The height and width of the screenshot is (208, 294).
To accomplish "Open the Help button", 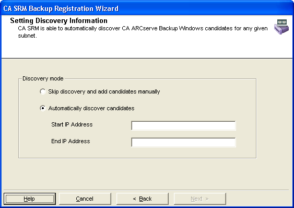I will pos(30,199).
